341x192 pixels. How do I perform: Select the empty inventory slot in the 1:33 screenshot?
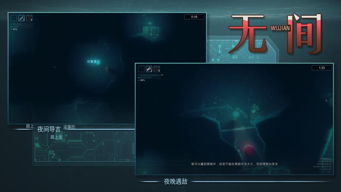[x=142, y=69]
